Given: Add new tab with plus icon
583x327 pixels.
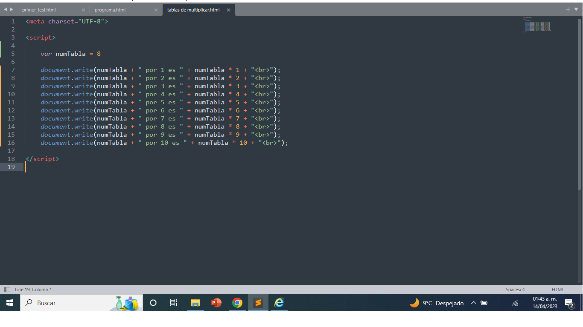Looking at the screenshot, I should [568, 9].
